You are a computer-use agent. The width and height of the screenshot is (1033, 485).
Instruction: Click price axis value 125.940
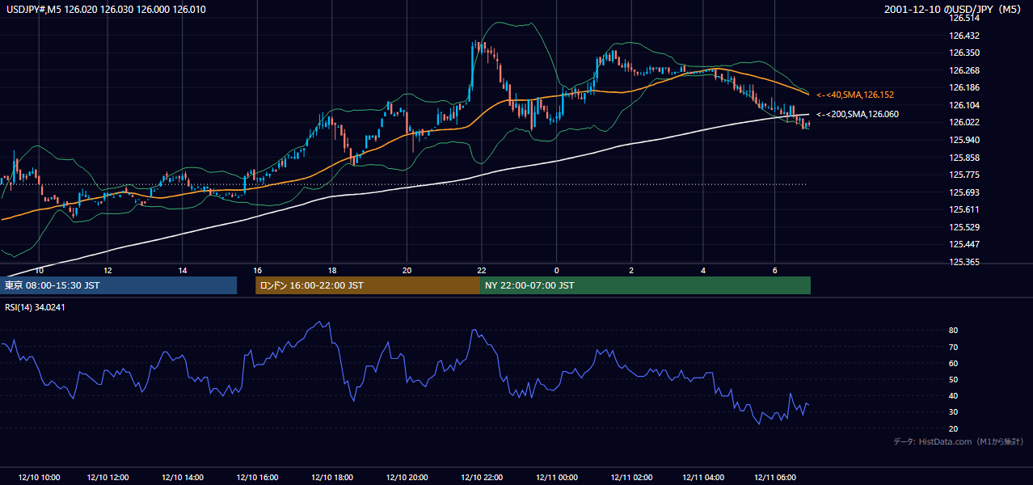964,140
